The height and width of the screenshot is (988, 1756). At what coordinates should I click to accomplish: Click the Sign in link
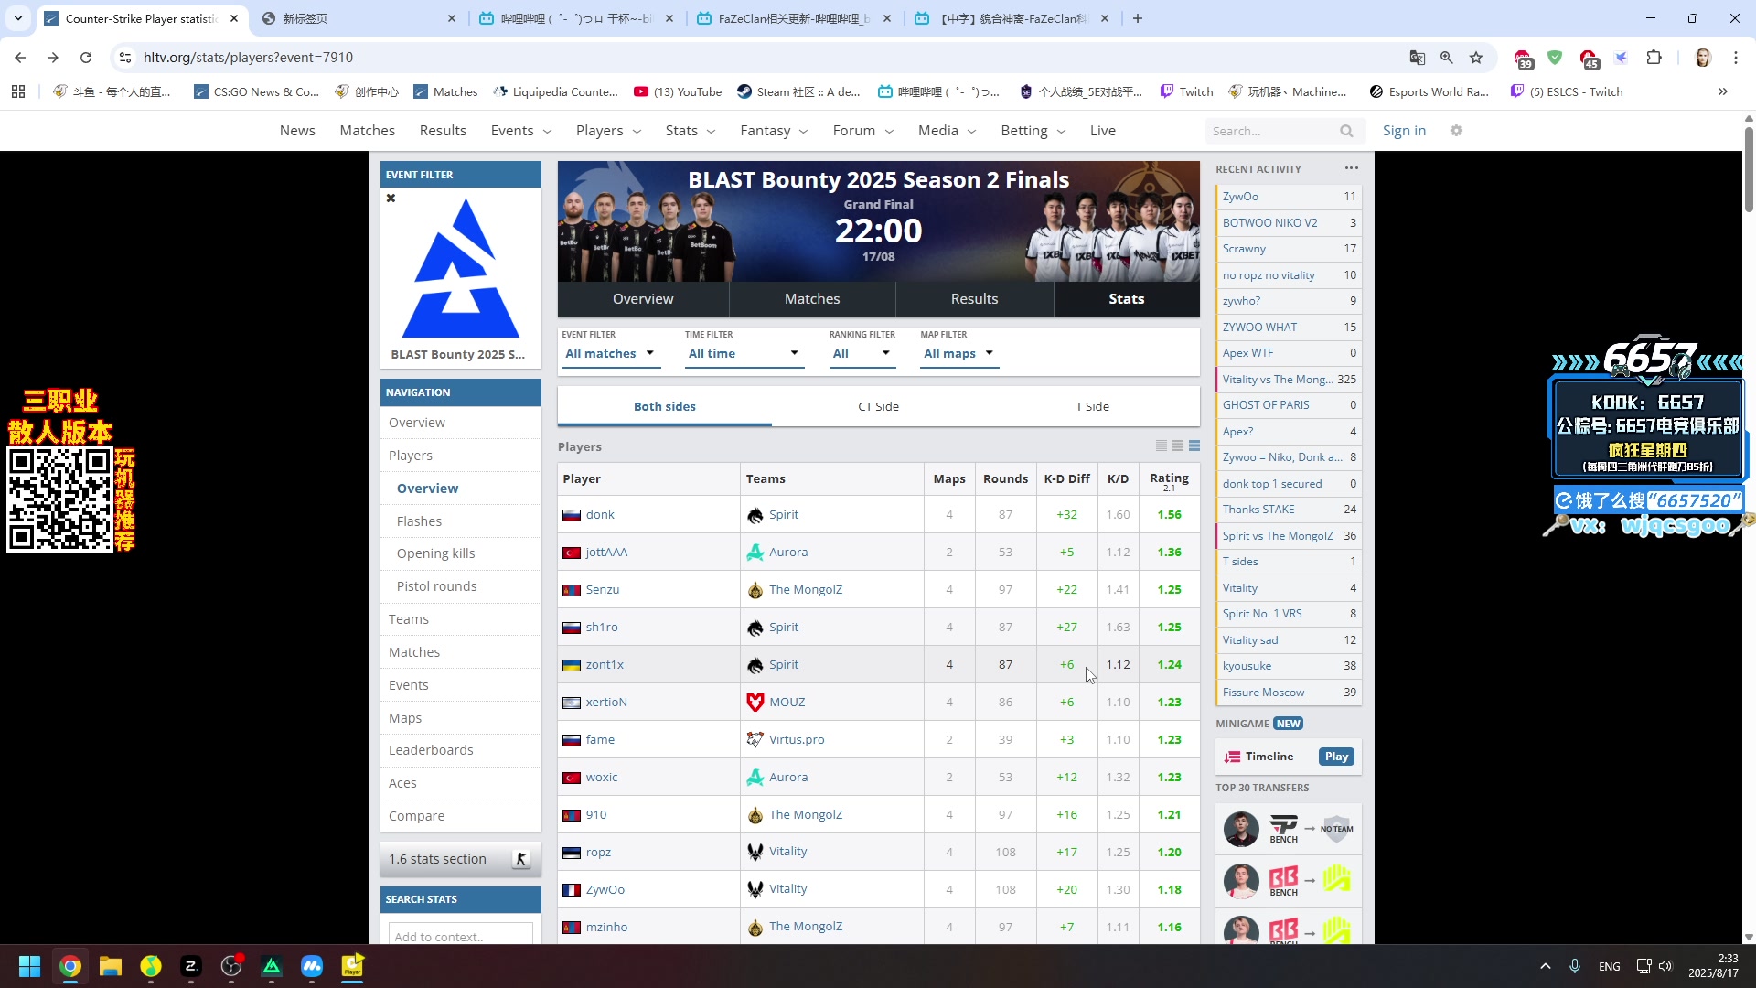pyautogui.click(x=1404, y=131)
